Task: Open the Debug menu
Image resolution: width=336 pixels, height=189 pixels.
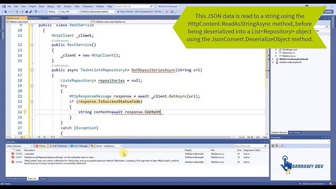Action: point(50,6)
